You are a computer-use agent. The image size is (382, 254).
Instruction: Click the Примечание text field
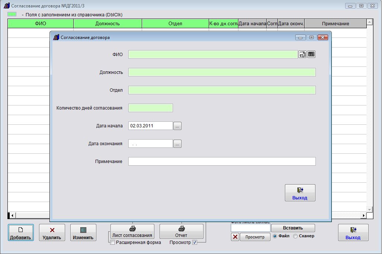click(x=222, y=161)
